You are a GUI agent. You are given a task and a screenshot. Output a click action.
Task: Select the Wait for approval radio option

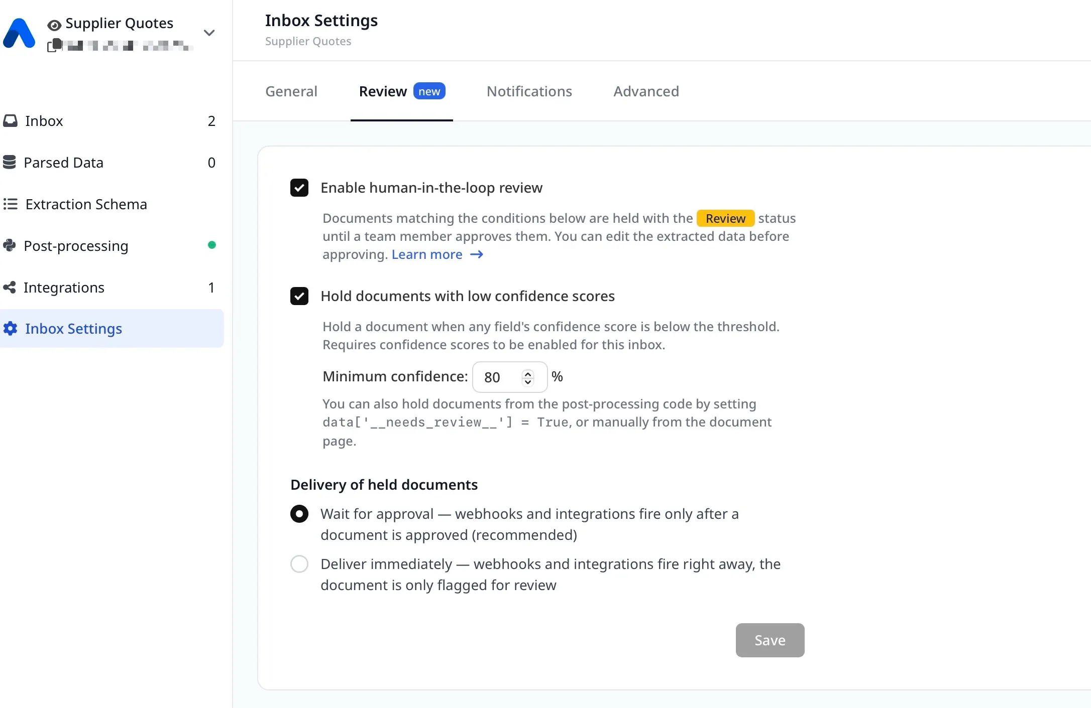click(299, 514)
